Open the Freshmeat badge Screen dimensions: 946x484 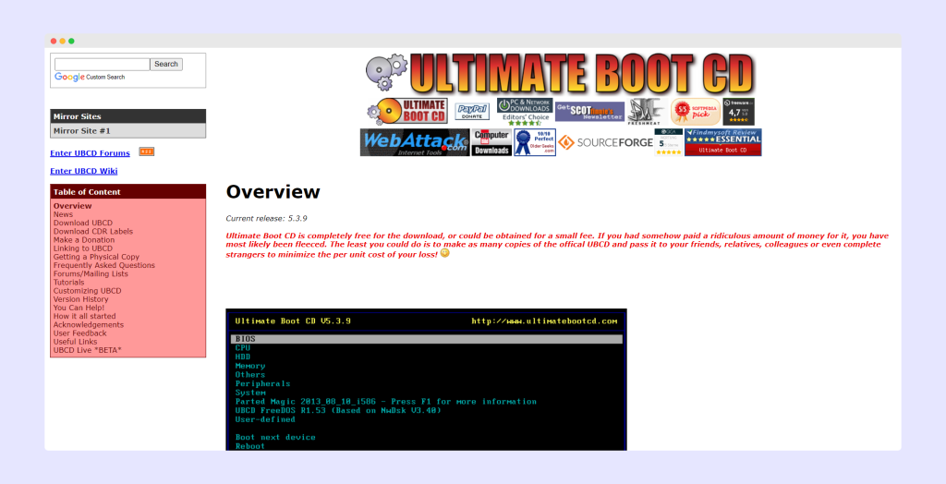pyautogui.click(x=647, y=112)
